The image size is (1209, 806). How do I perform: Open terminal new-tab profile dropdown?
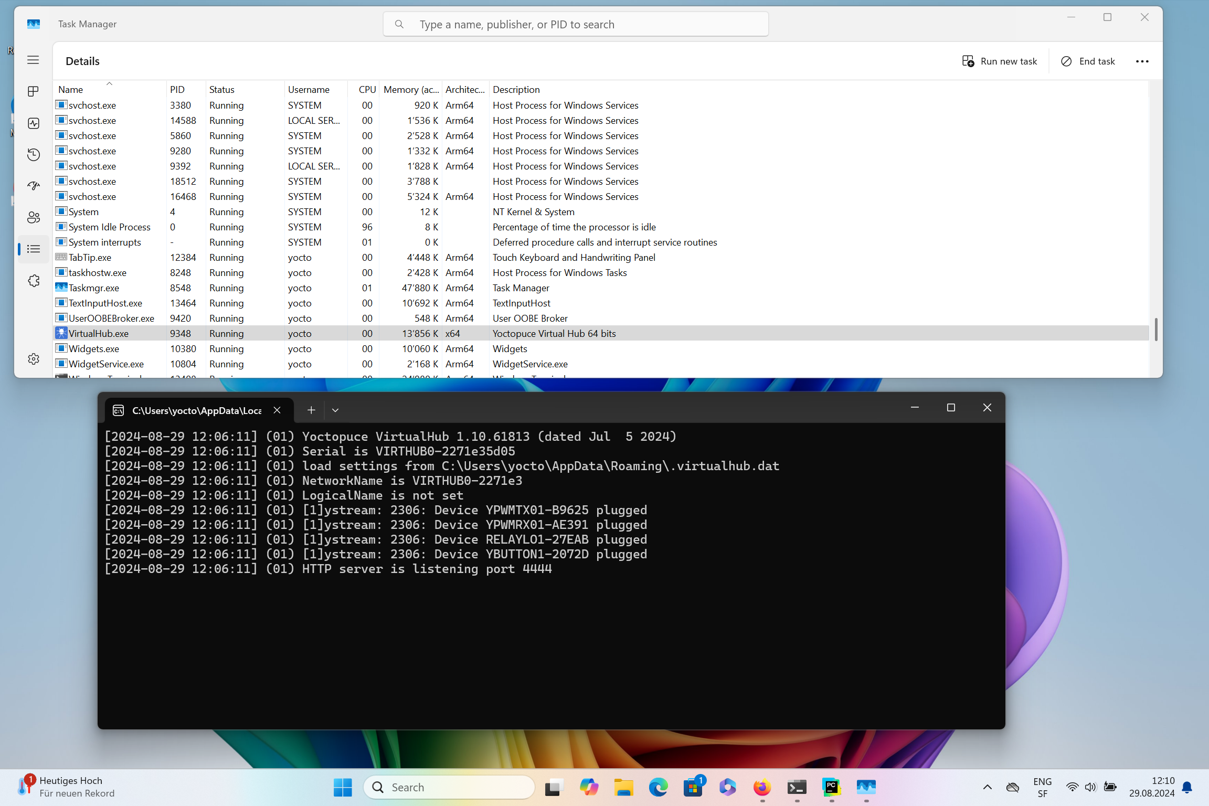tap(335, 410)
